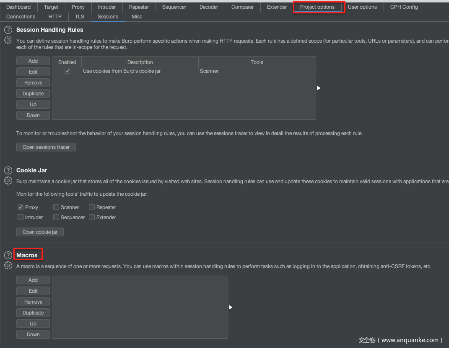Open the Cookie Jar gear settings
The image size is (449, 348).
(x=8, y=181)
